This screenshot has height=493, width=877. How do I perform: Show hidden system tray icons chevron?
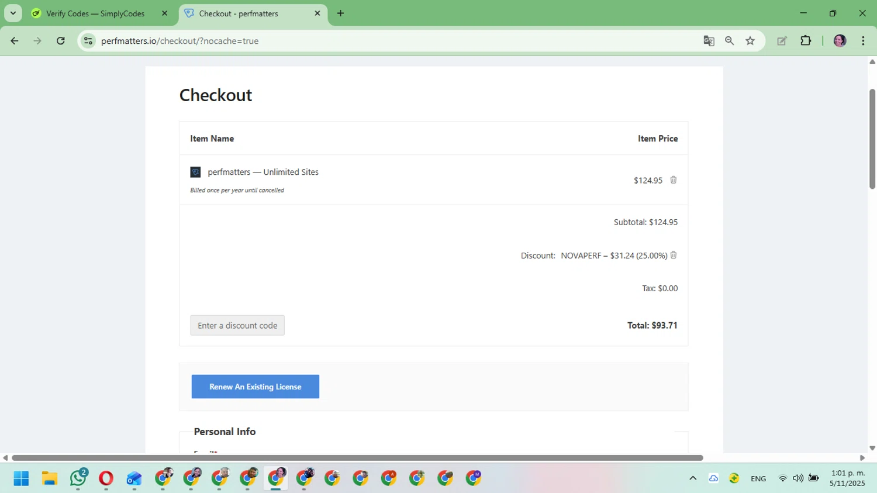(x=693, y=478)
